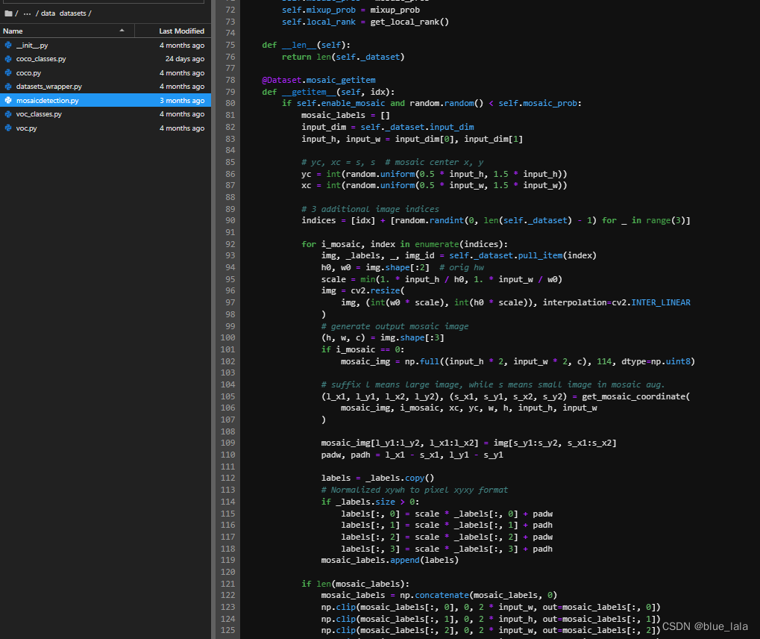Click the mosaic_labels.append(labels) line

(x=389, y=560)
